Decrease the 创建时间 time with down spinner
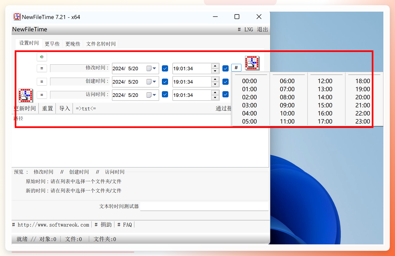This screenshot has width=395, height=256. [x=215, y=84]
